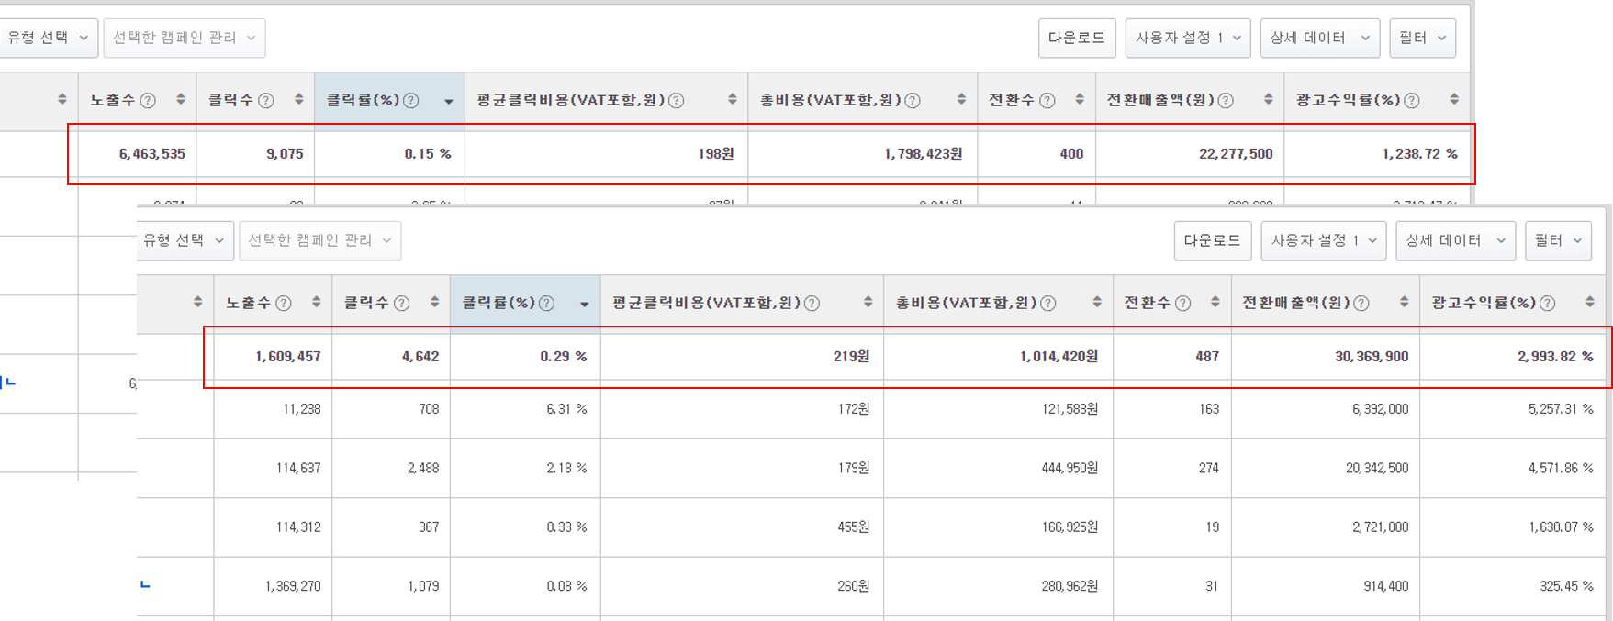Open 유형 선택 dropdown in upper panel
1613x621 pixels.
coord(48,38)
